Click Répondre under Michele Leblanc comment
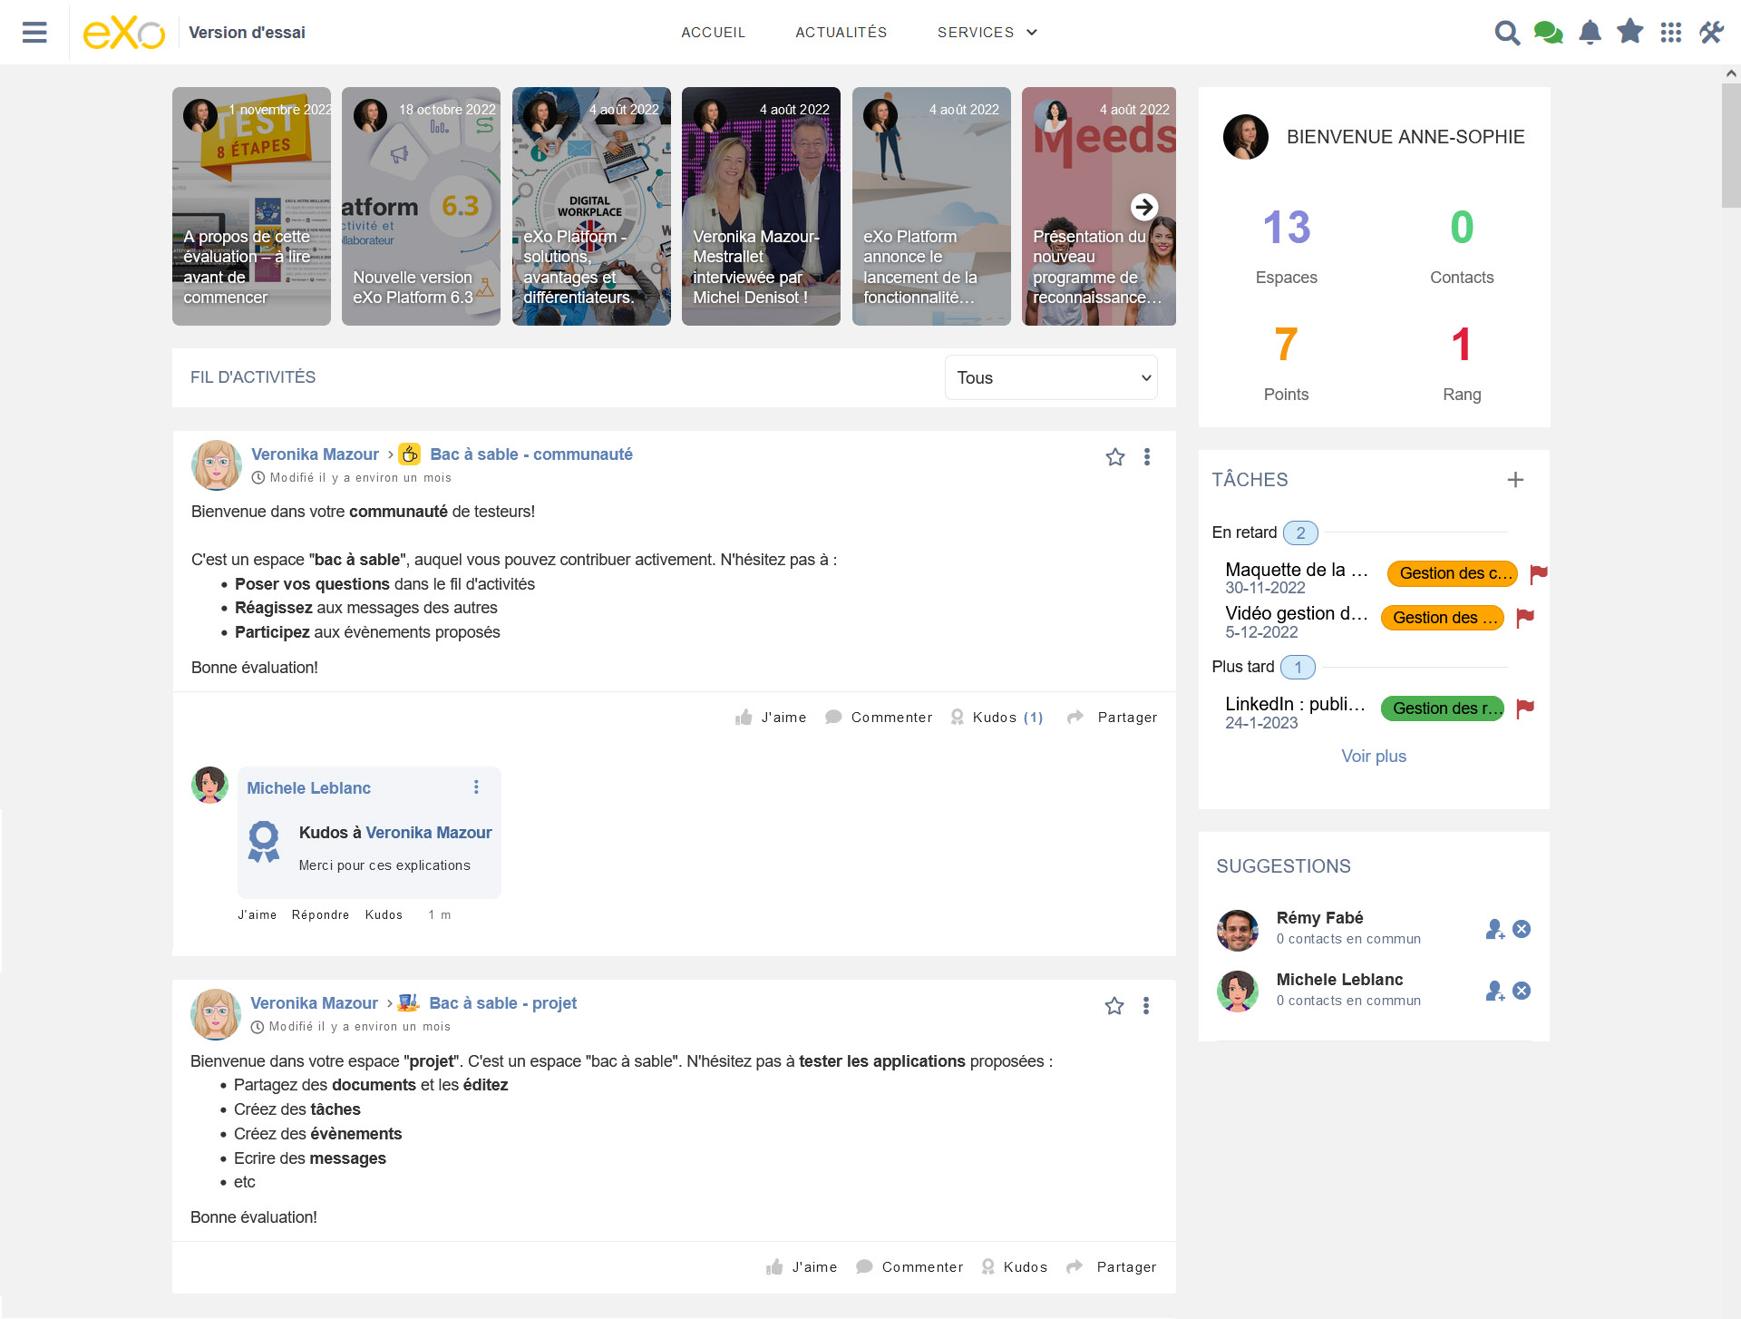This screenshot has height=1319, width=1741. click(x=320, y=915)
